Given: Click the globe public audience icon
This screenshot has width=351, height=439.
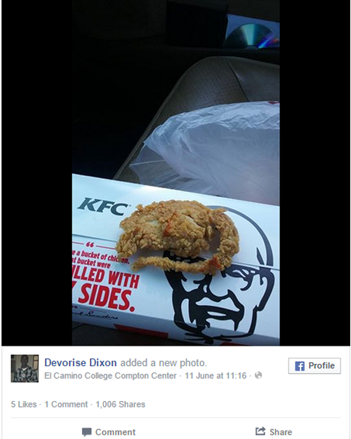Looking at the screenshot, I should tap(258, 375).
